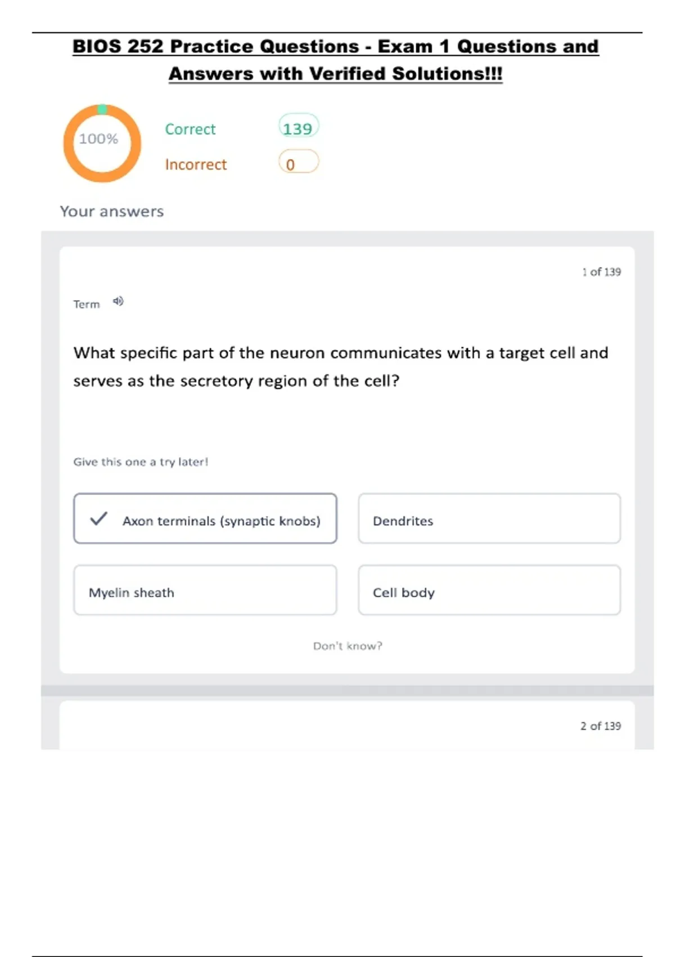Image resolution: width=675 pixels, height=957 pixels.
Task: Click the "1 of 139" question counter
Action: (x=601, y=272)
